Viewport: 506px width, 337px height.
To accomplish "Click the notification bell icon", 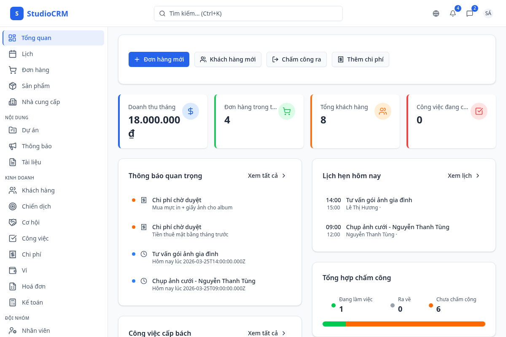I will (453, 13).
